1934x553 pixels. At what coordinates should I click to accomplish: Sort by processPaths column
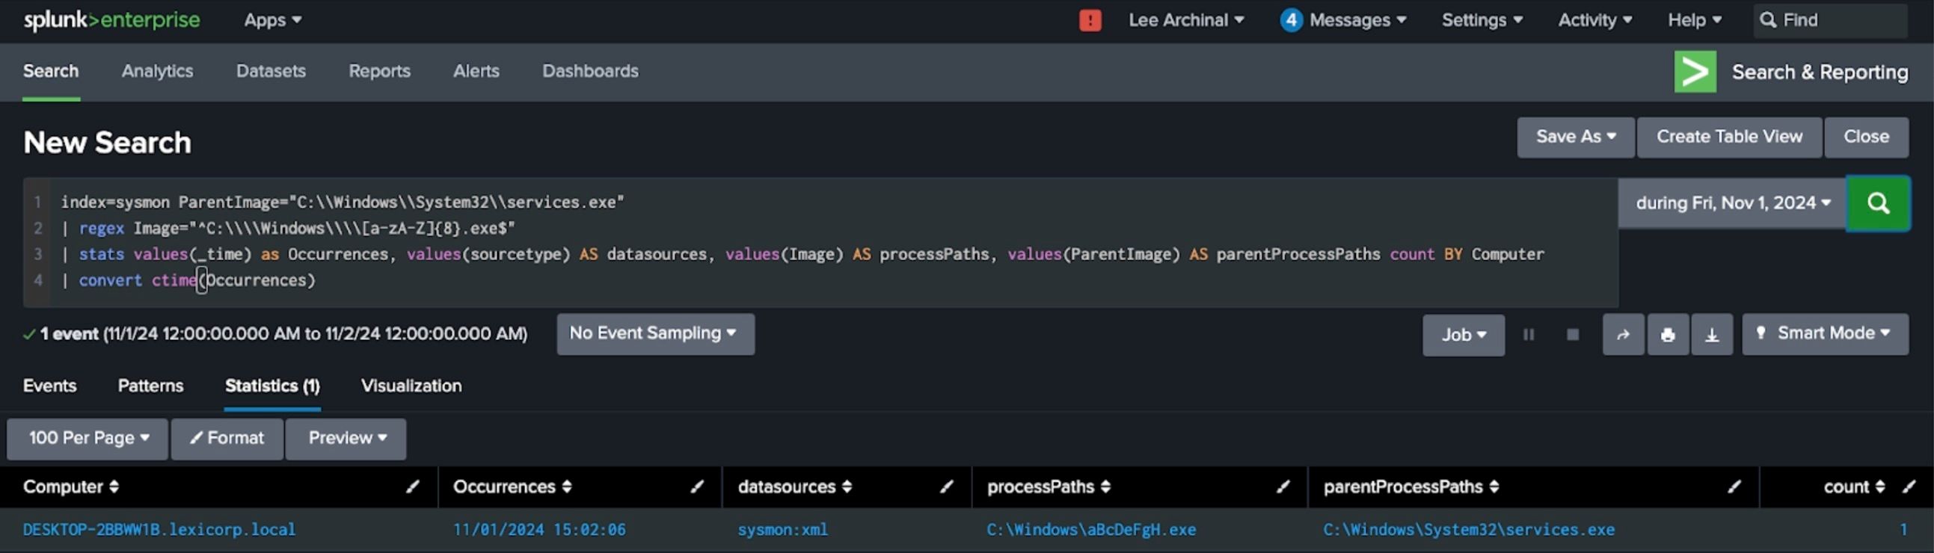coord(1048,487)
